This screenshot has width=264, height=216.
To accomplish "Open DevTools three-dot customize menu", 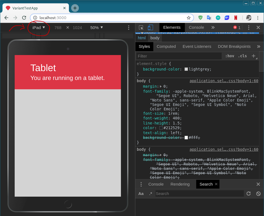I will [x=249, y=28].
